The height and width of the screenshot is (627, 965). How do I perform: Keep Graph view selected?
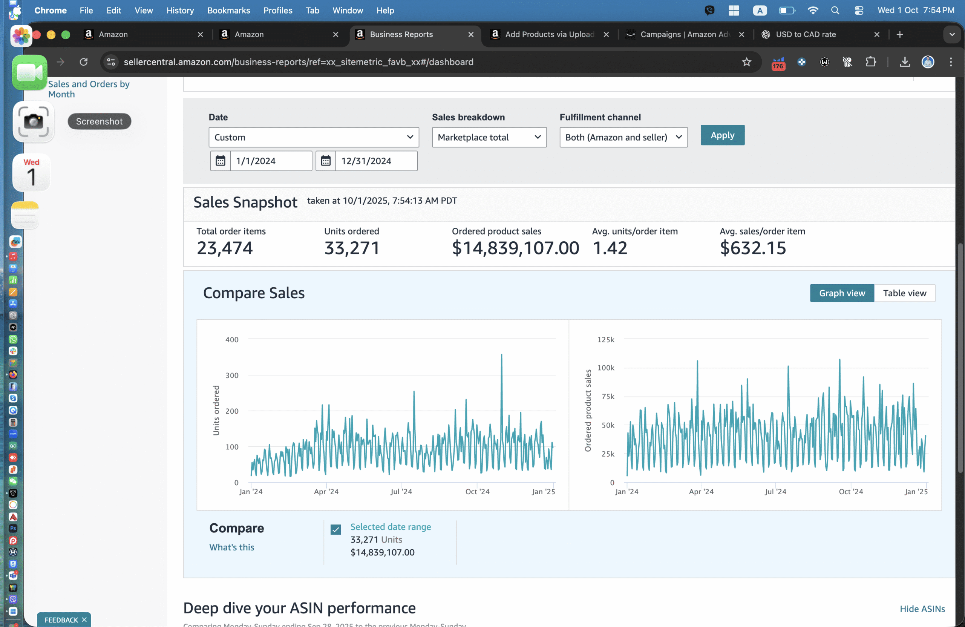tap(842, 293)
